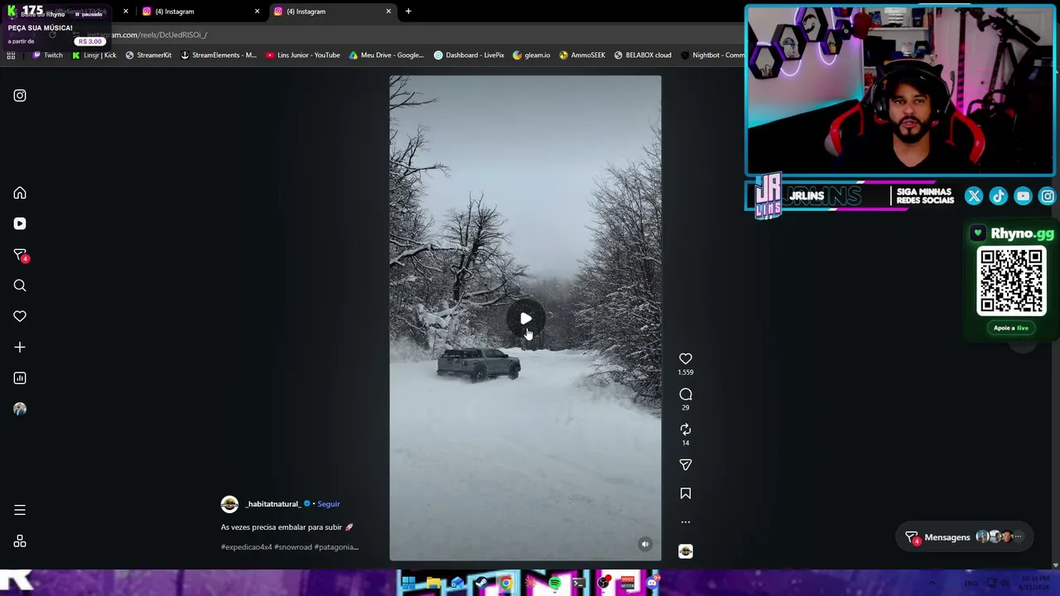Open _habitatnatural_ profile picture
This screenshot has width=1060, height=596.
229,504
